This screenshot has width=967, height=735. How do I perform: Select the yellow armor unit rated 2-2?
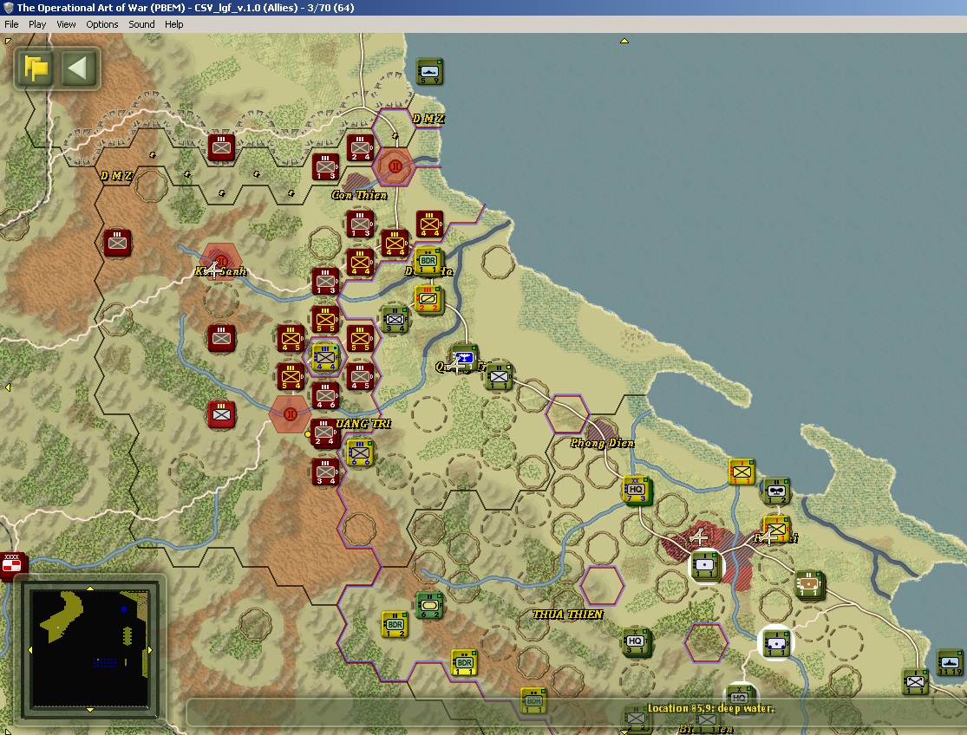point(428,299)
